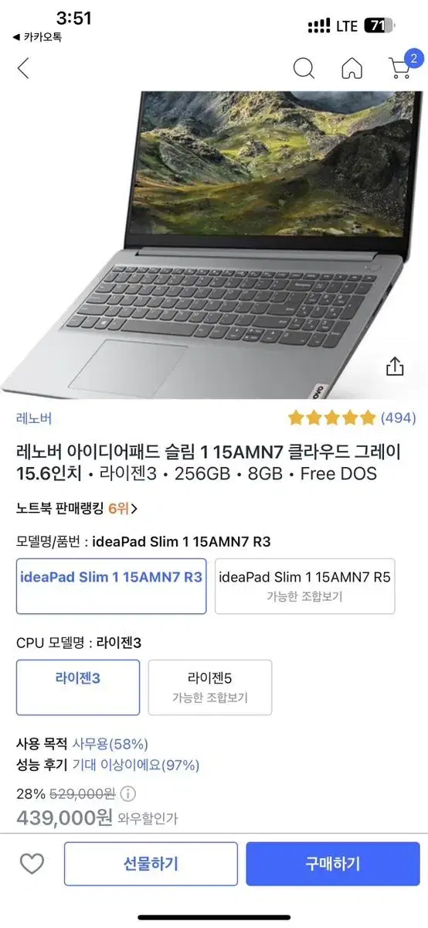The image size is (428, 928).
Task: Choose the 라이젠5 CPU option
Action: (x=210, y=687)
